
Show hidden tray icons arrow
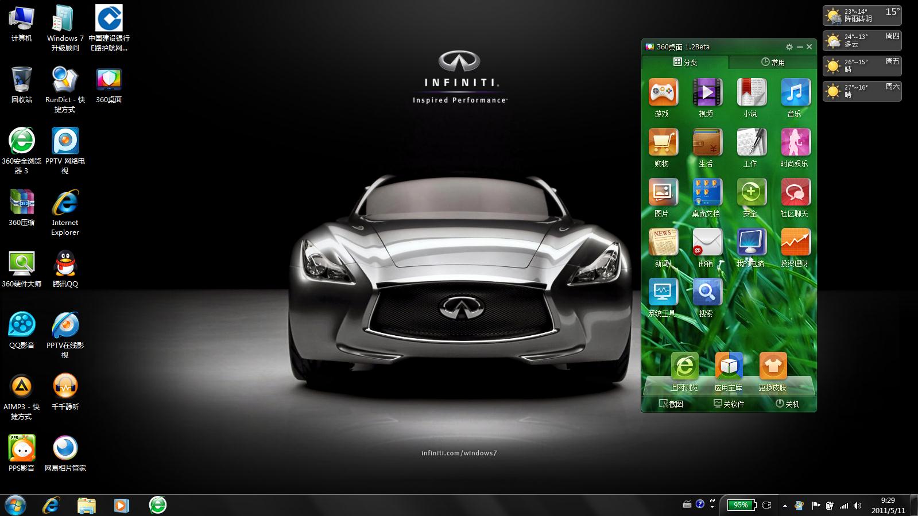tap(785, 506)
